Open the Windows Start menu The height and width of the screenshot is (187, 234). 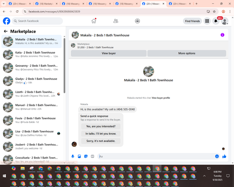4,176
